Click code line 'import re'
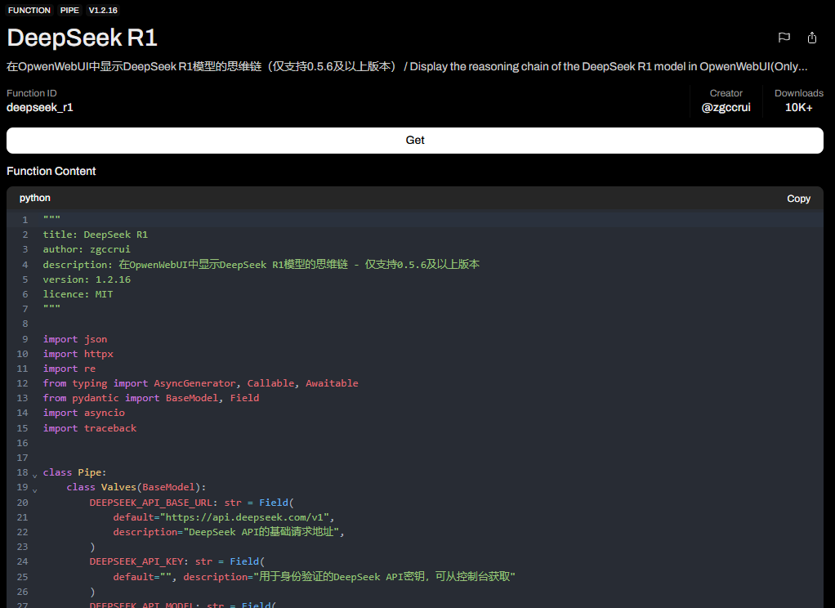This screenshot has width=835, height=608. coord(69,369)
